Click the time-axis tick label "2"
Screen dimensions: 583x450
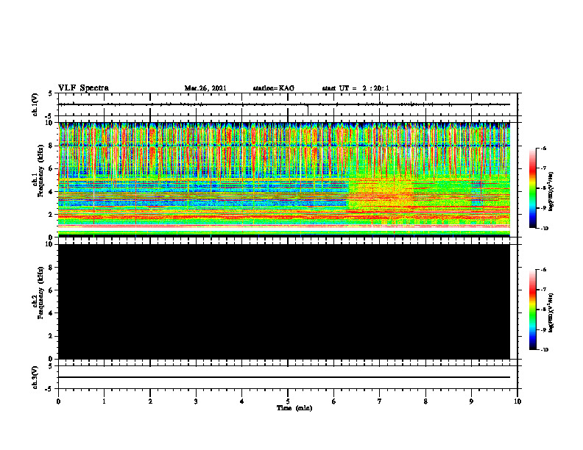[x=150, y=401]
